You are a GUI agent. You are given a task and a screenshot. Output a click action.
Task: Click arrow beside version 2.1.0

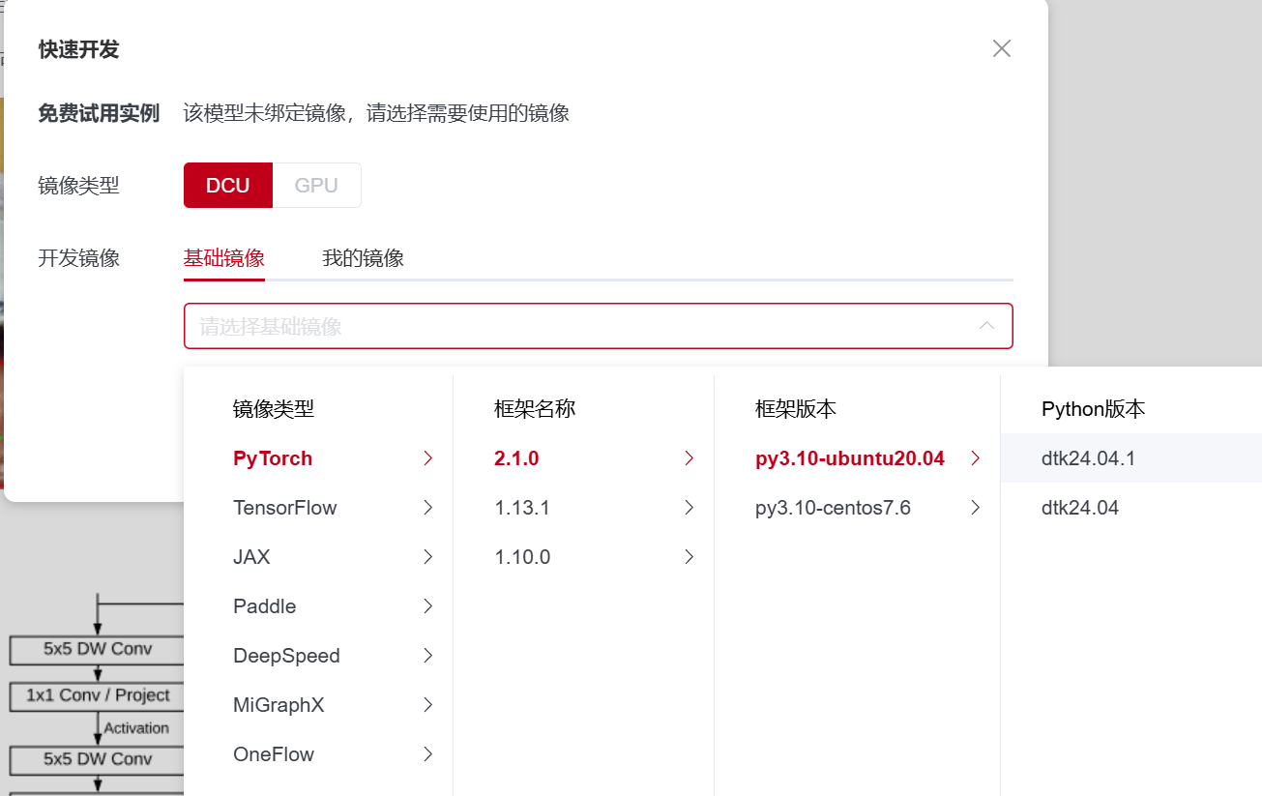[x=689, y=458]
